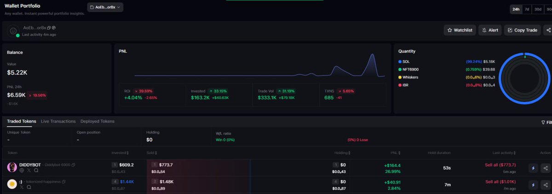Click the +$40.91 PNL value
Viewport: 552px width, 194px height.
[392, 182]
